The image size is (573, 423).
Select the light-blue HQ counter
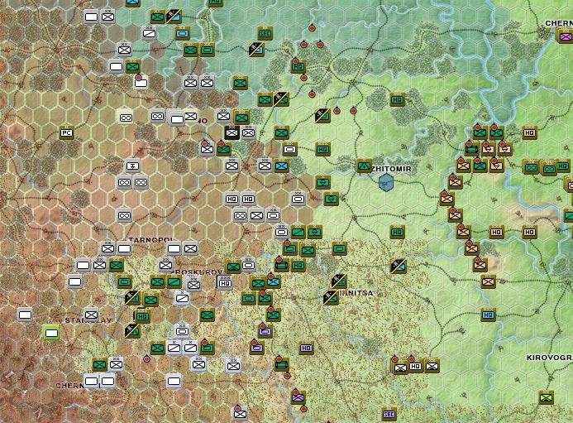pos(488,315)
